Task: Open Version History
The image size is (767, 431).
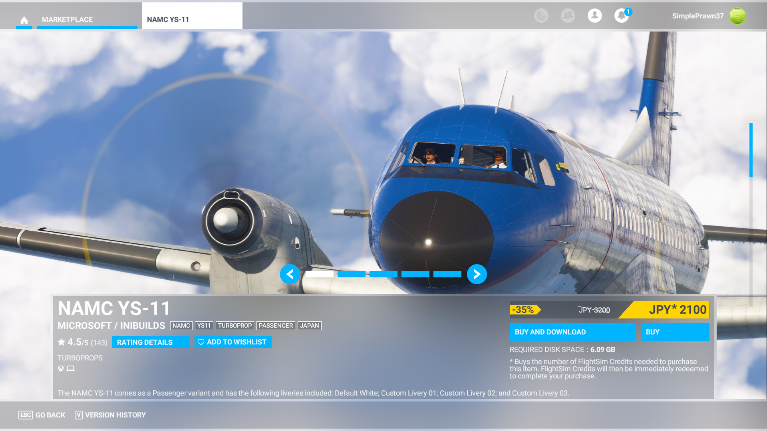Action: (110, 415)
